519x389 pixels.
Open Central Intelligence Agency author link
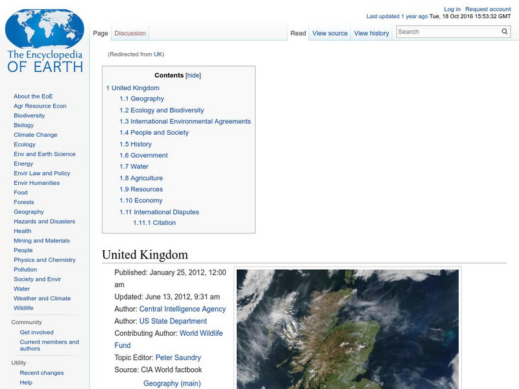[x=182, y=309]
